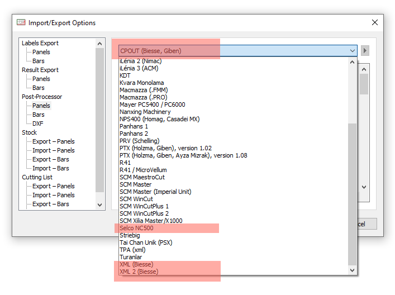Screen dimensions: 395x295
Task: Select Export – Panels under Cutting List
Action: click(54, 186)
